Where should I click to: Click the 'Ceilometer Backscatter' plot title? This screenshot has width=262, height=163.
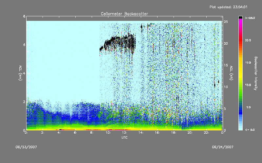(x=124, y=14)
